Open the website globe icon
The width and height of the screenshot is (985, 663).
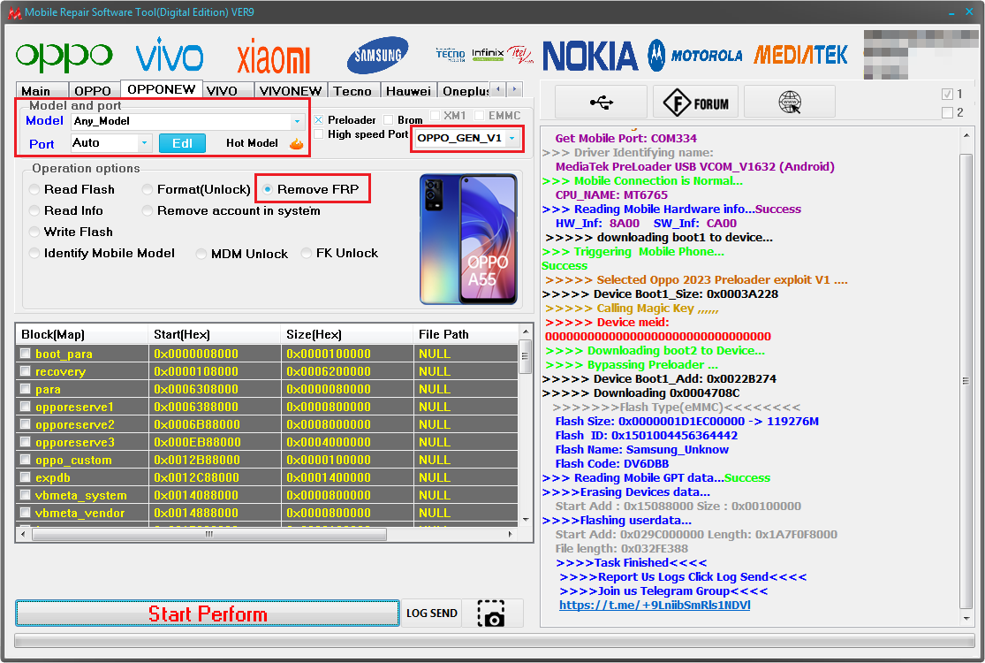point(790,102)
